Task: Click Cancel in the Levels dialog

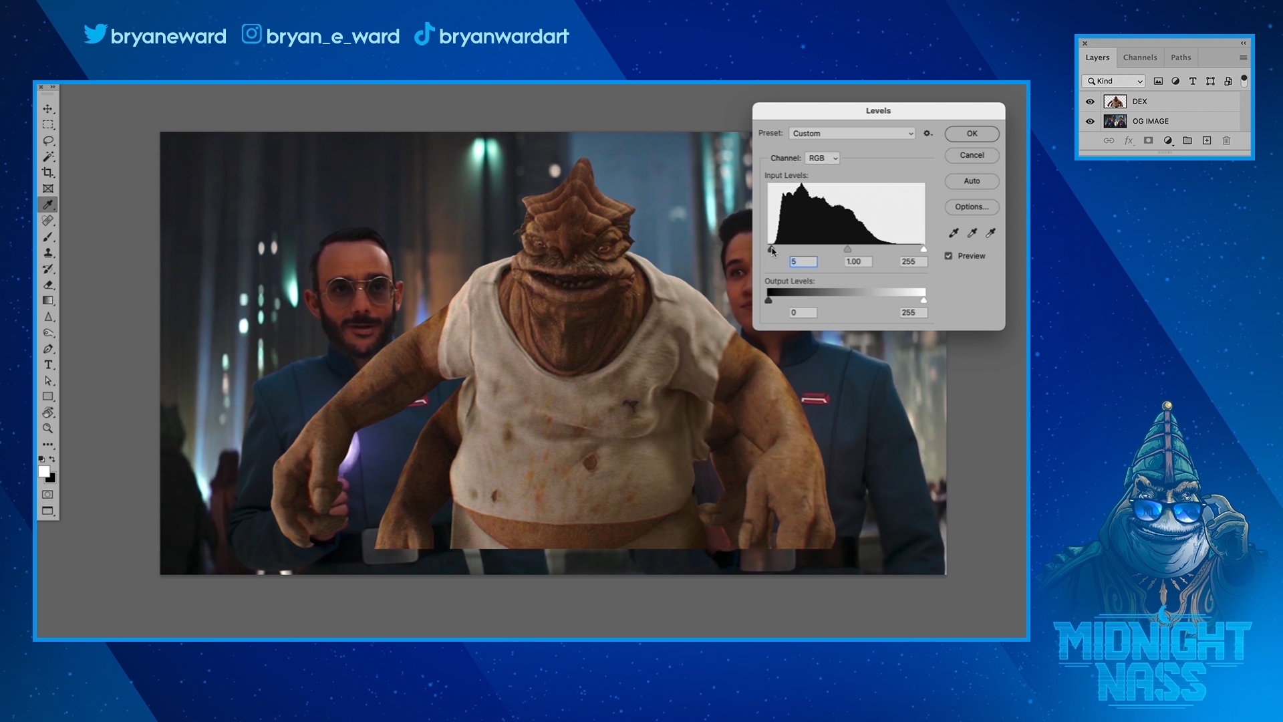Action: tap(972, 155)
